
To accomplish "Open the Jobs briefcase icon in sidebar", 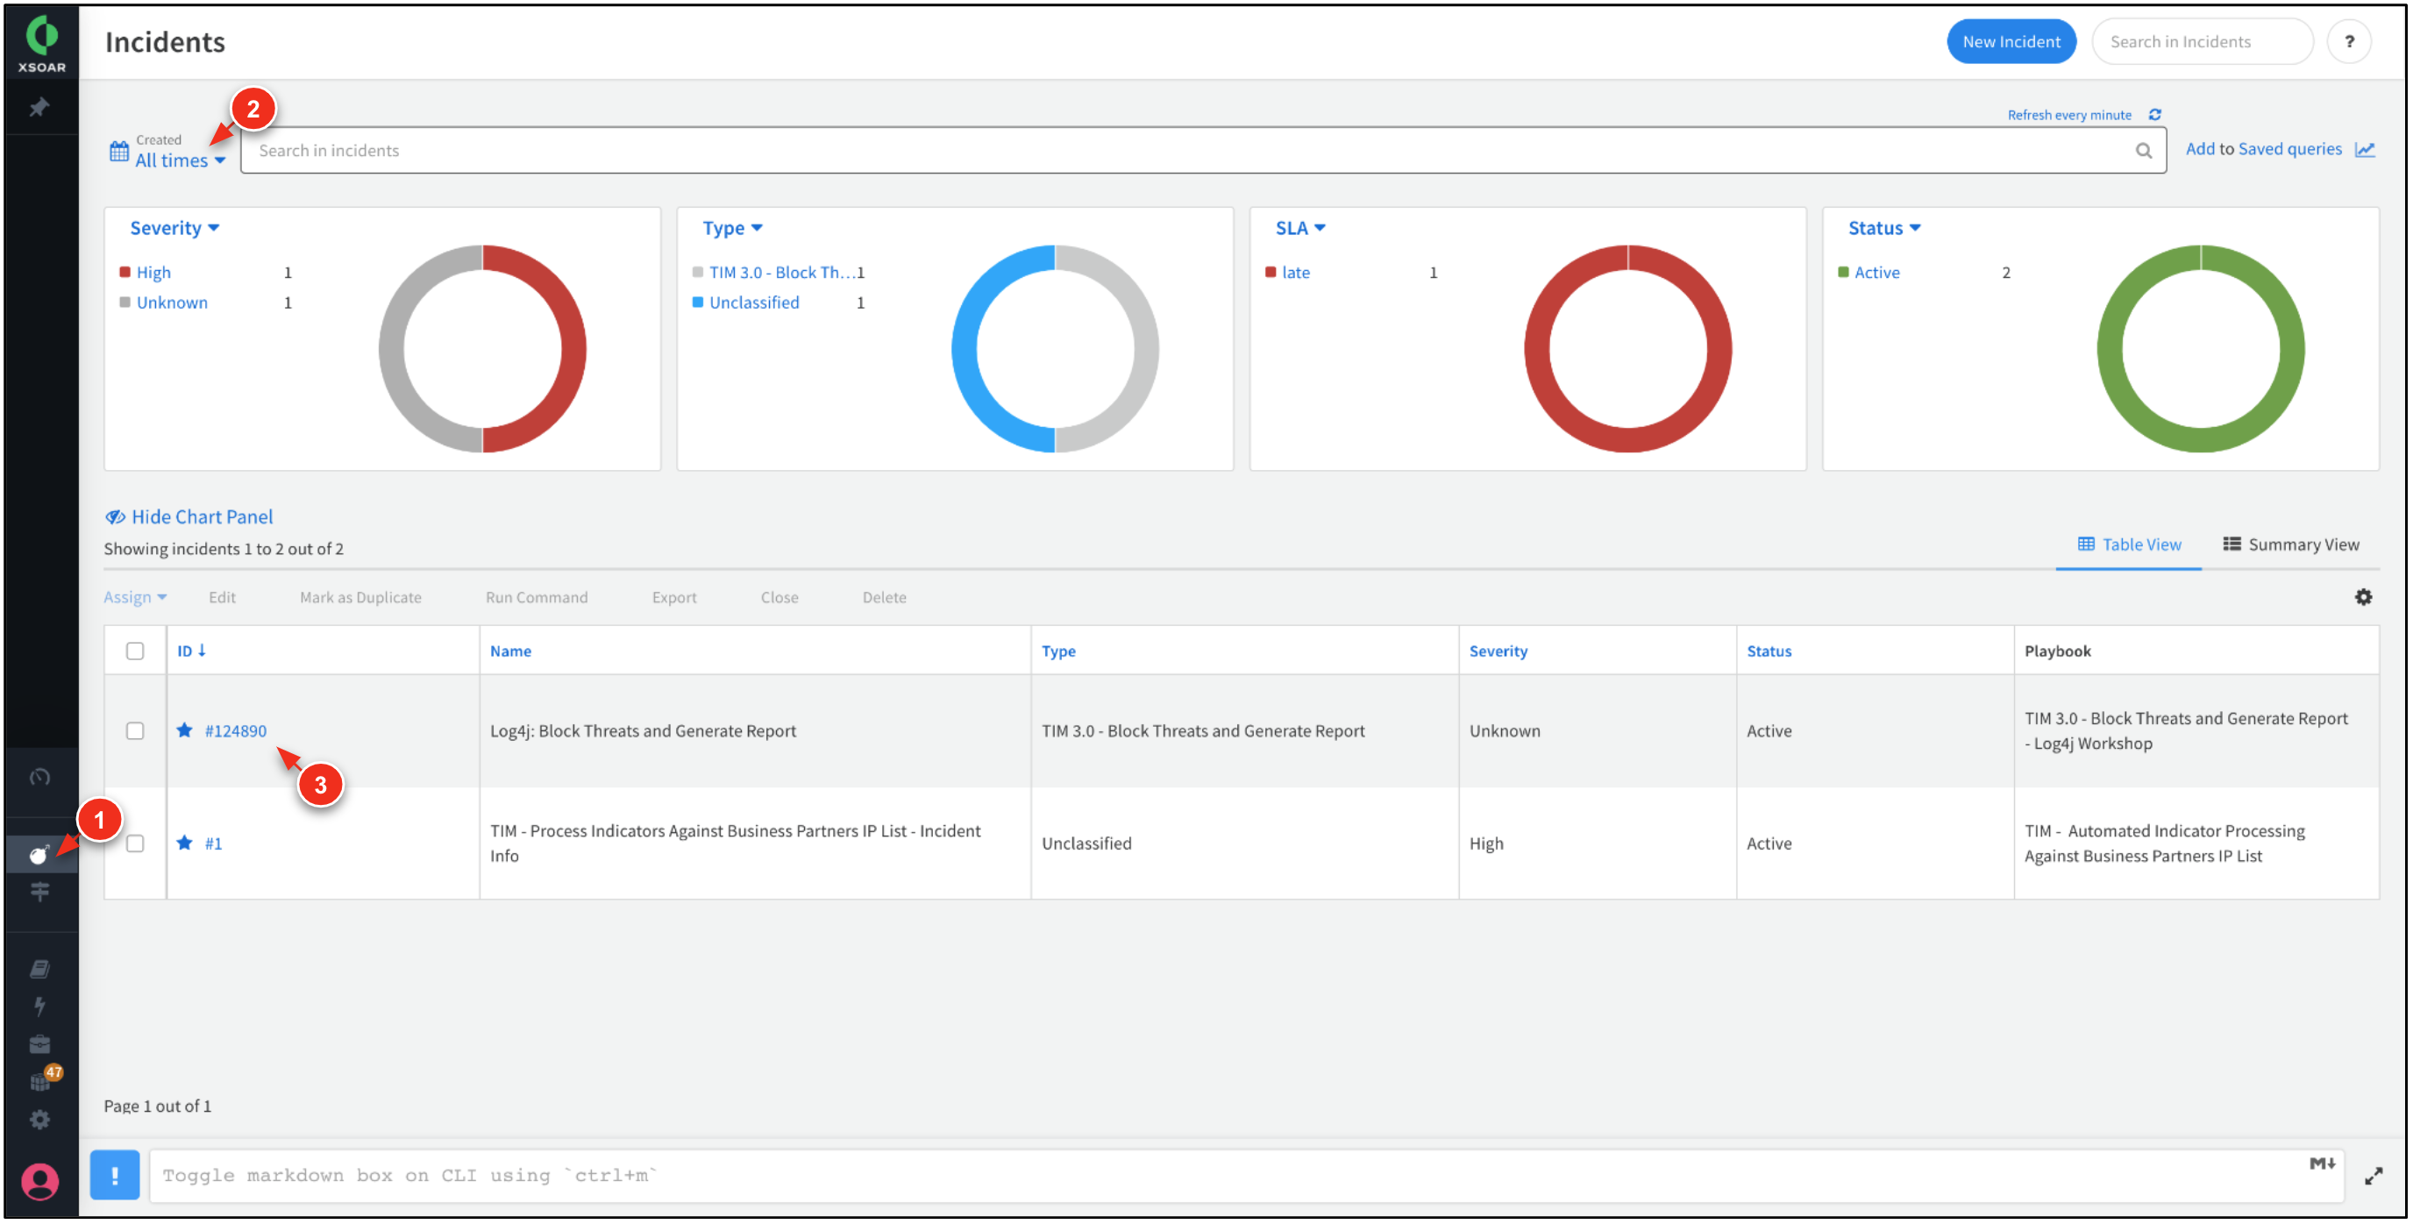I will [39, 1045].
